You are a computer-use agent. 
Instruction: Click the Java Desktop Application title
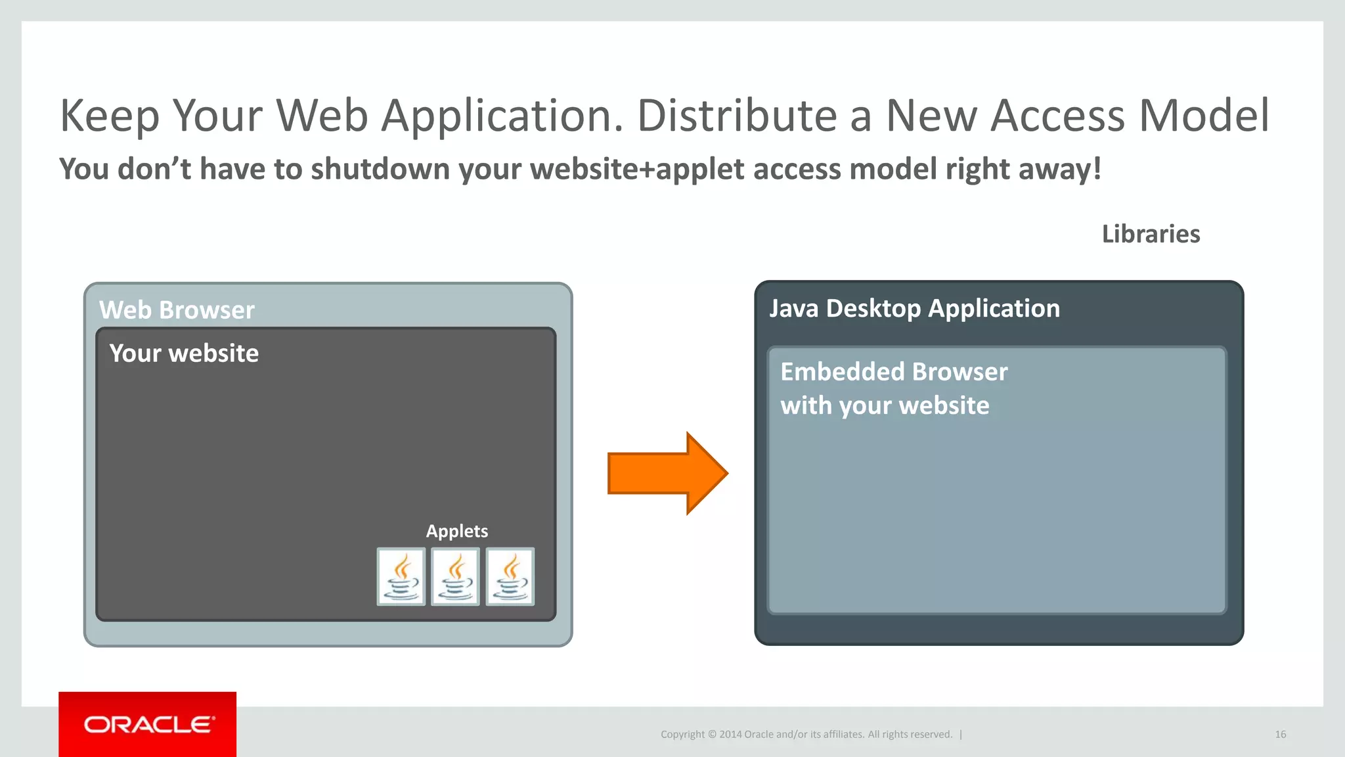(x=914, y=308)
